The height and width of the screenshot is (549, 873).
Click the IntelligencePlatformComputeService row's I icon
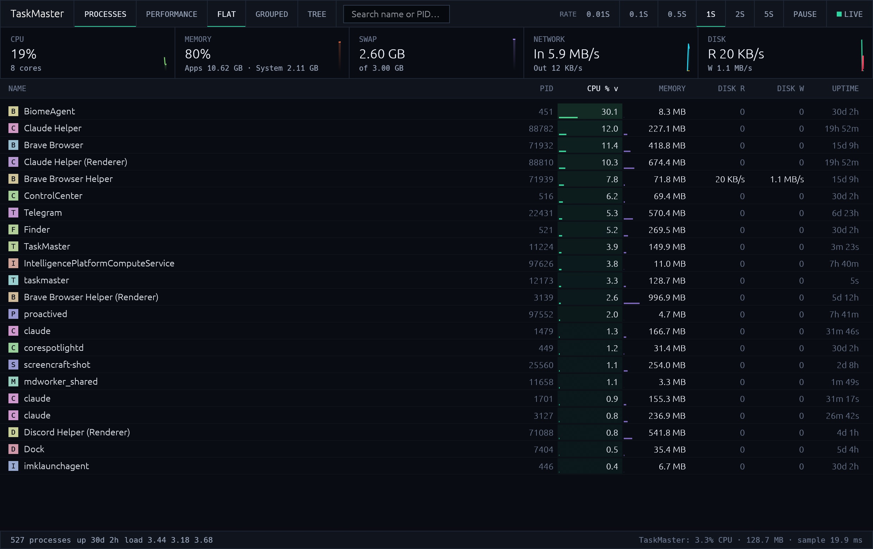tap(13, 264)
